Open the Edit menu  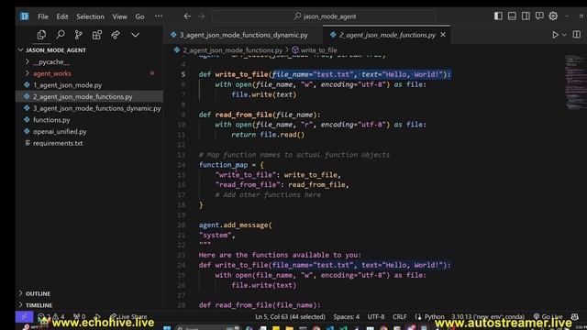(62, 16)
